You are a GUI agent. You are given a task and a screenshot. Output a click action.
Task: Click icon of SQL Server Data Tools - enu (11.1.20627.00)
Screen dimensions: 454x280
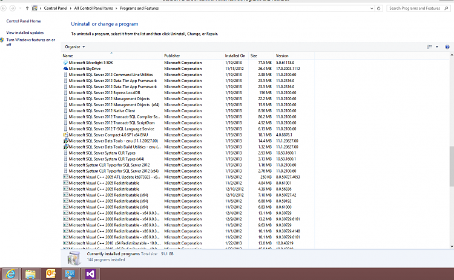coord(65,141)
